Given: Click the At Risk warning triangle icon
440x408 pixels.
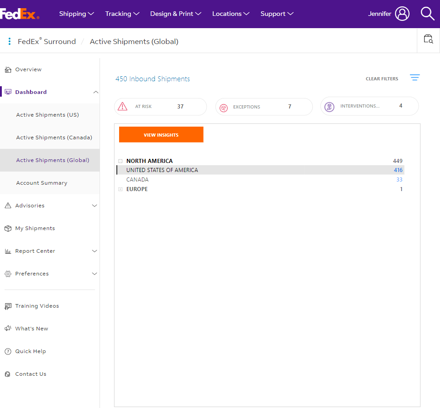Looking at the screenshot, I should click(x=122, y=107).
